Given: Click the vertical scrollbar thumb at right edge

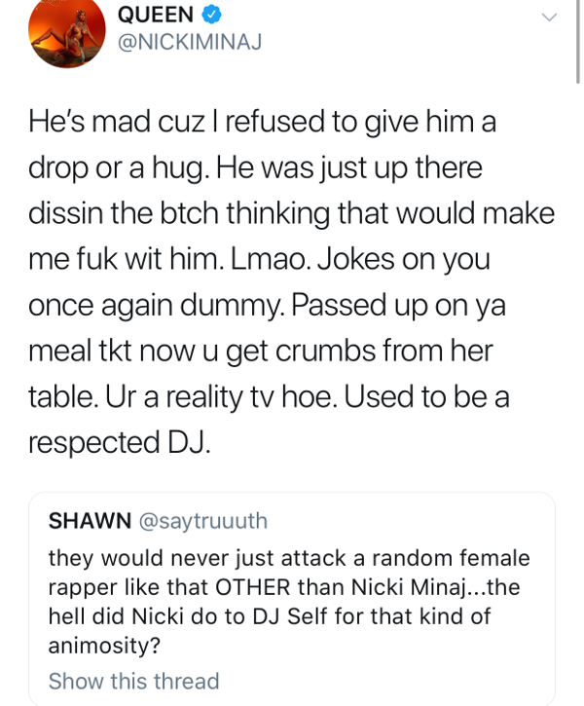Looking at the screenshot, I should click(x=578, y=42).
